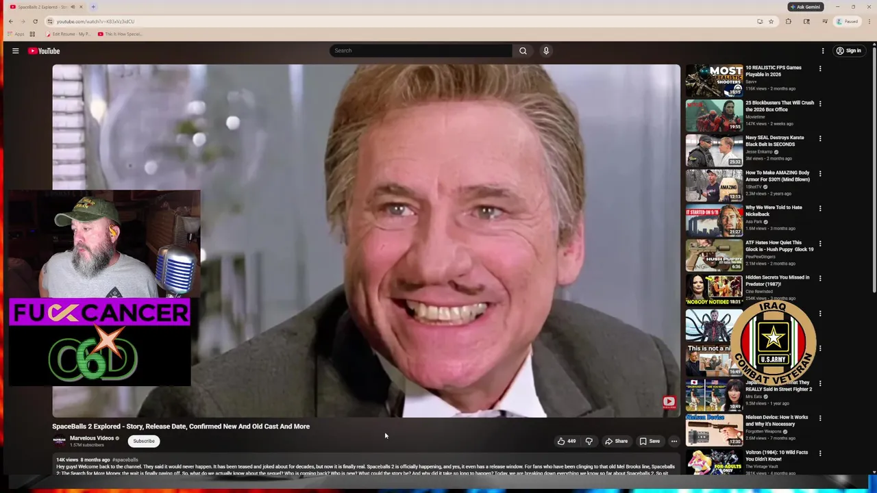
Task: Open '10 REALISTIC FPS Games' thumbnail
Action: pos(715,80)
